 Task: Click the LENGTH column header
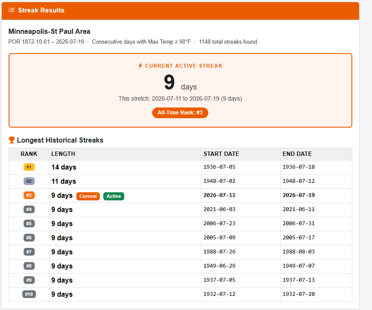(x=125, y=154)
